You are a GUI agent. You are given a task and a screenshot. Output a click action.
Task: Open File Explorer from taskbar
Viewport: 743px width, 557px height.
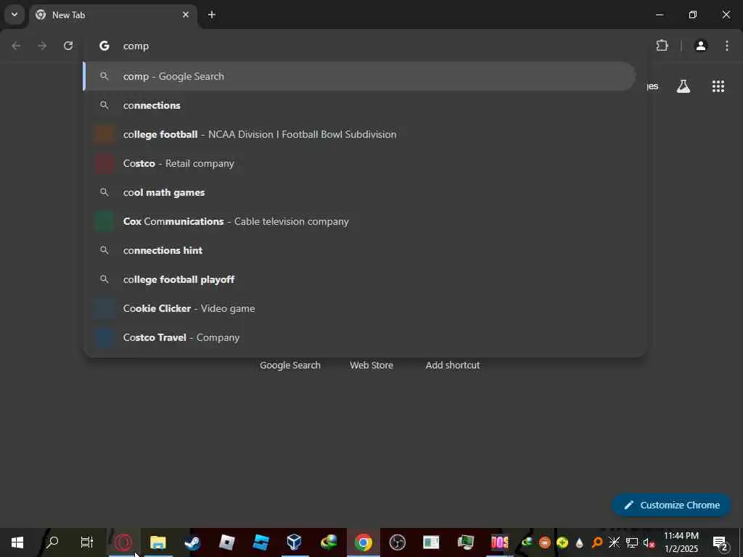(157, 542)
